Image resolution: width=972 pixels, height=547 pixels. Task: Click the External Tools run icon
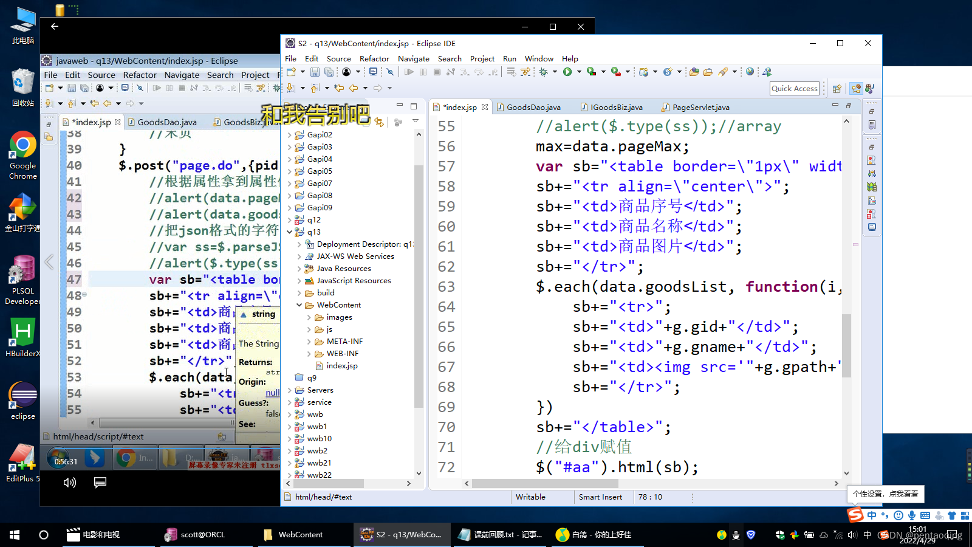coord(615,72)
